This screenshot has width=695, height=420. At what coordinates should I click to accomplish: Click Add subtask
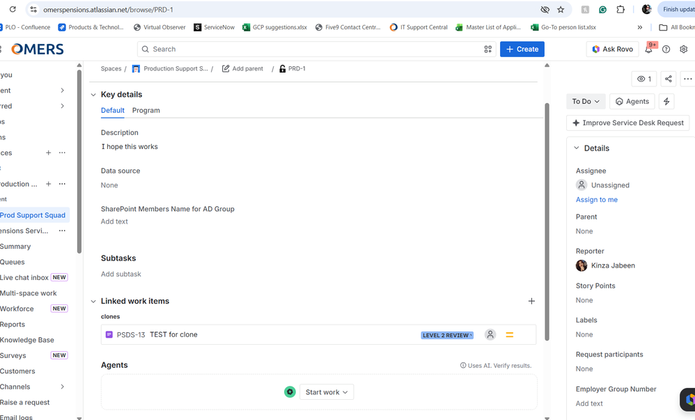point(121,274)
